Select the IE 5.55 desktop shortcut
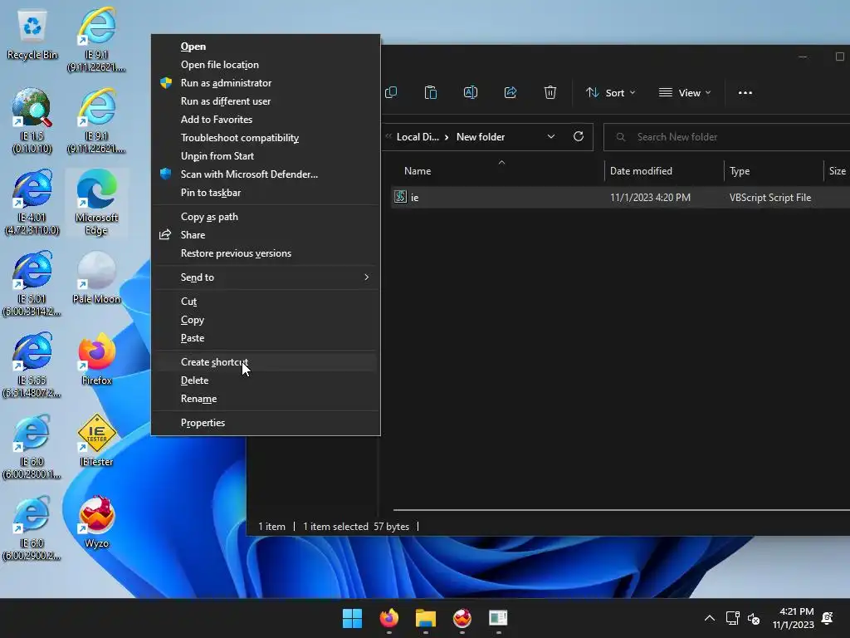 32,365
